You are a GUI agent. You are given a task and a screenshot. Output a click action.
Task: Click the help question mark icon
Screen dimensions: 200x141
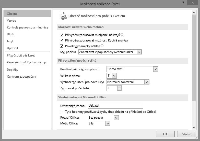tap(183, 3)
